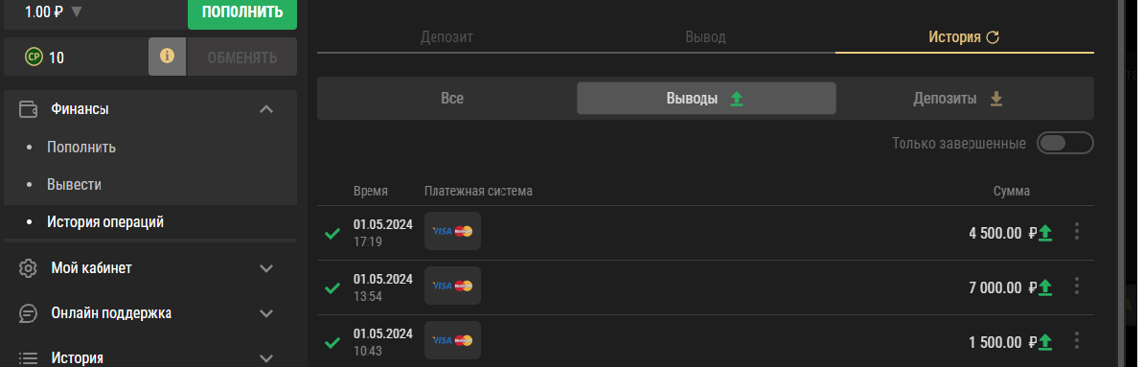Select the Выводы filter
The height and width of the screenshot is (367, 1144).
coord(706,99)
